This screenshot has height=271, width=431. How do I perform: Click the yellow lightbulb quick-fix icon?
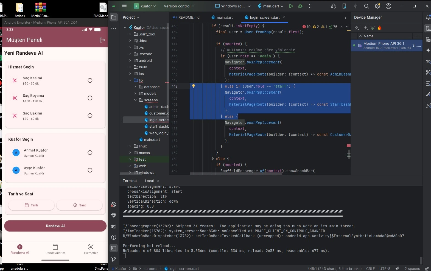click(x=194, y=86)
